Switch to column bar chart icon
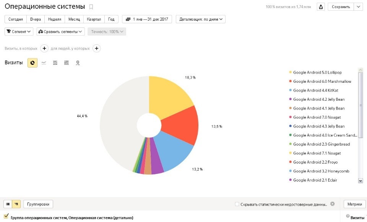 67,63
